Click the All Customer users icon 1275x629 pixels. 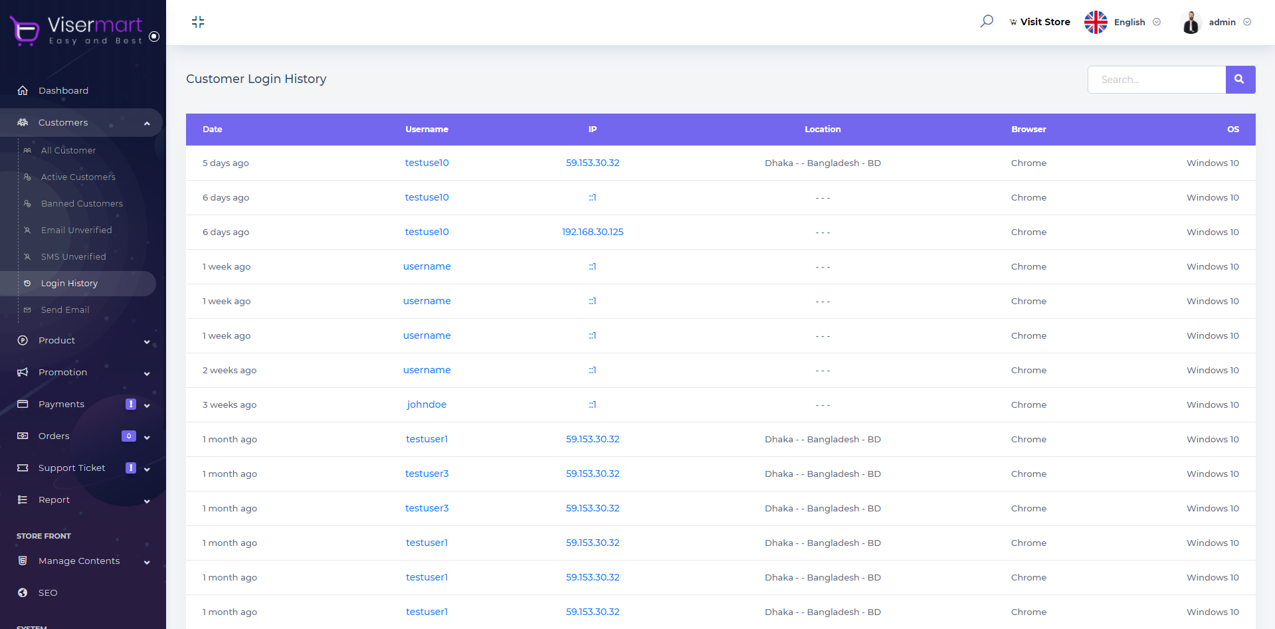point(27,150)
